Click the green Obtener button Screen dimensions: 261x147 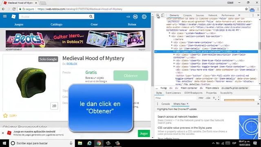(x=130, y=76)
